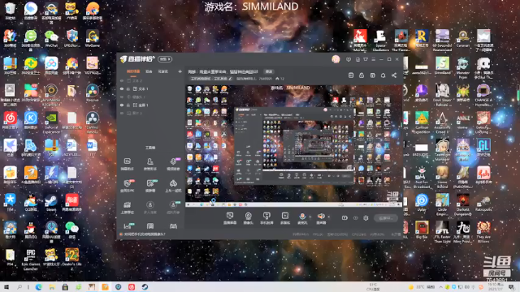This screenshot has height=292, width=520.
Task: Open the gamepad-shaped tool at grid bottom
Action: click(x=173, y=226)
